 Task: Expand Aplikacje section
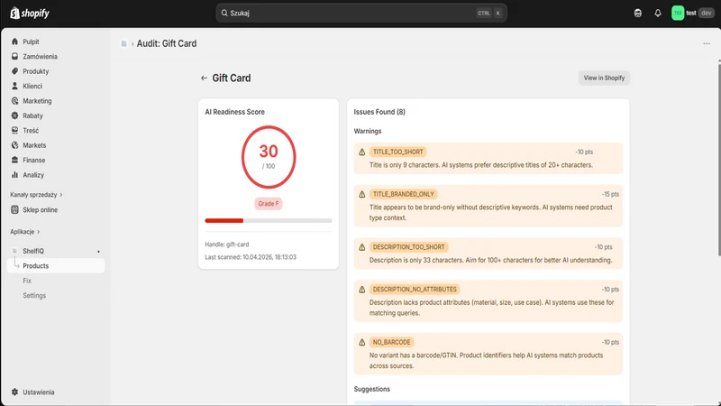click(x=25, y=232)
